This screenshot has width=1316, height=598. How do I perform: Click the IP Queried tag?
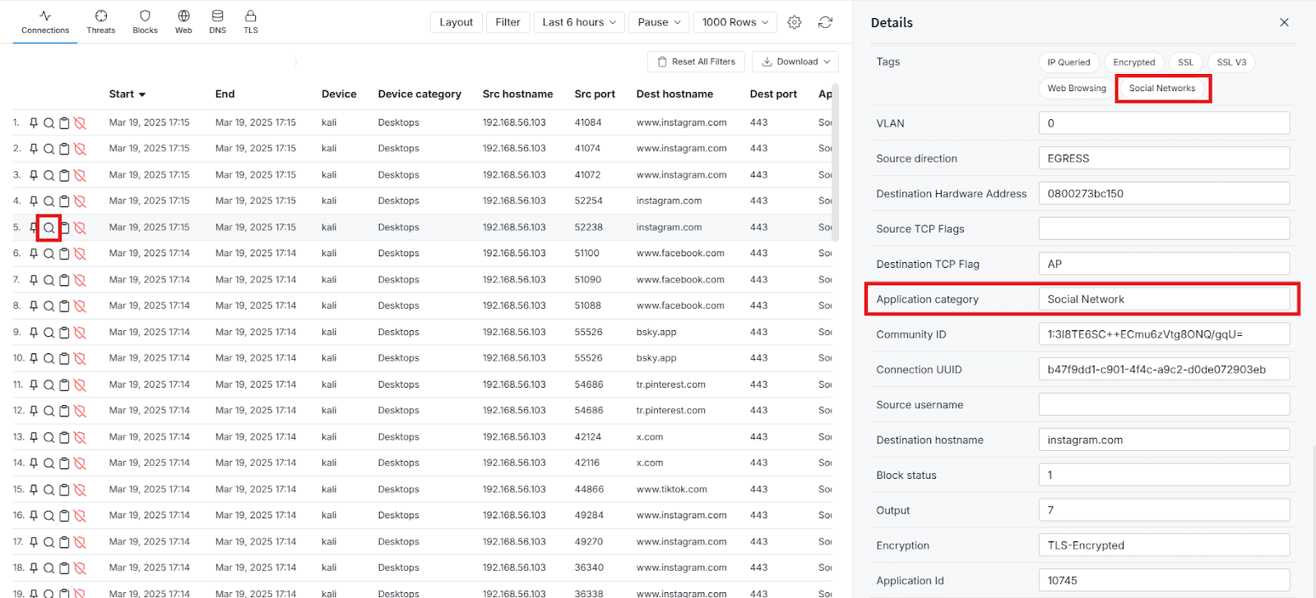tap(1068, 62)
